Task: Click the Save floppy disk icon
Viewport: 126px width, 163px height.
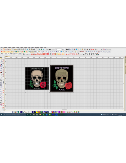Action: 19,49
